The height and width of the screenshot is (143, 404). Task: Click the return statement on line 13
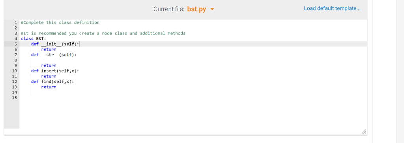[49, 87]
